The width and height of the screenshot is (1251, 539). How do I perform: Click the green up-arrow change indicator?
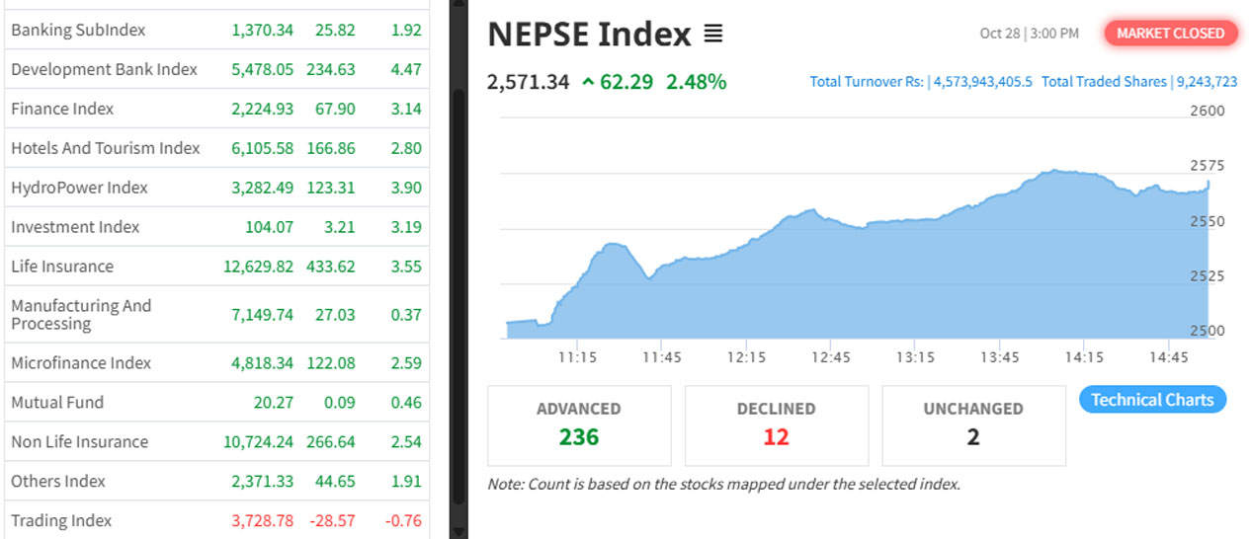[588, 83]
